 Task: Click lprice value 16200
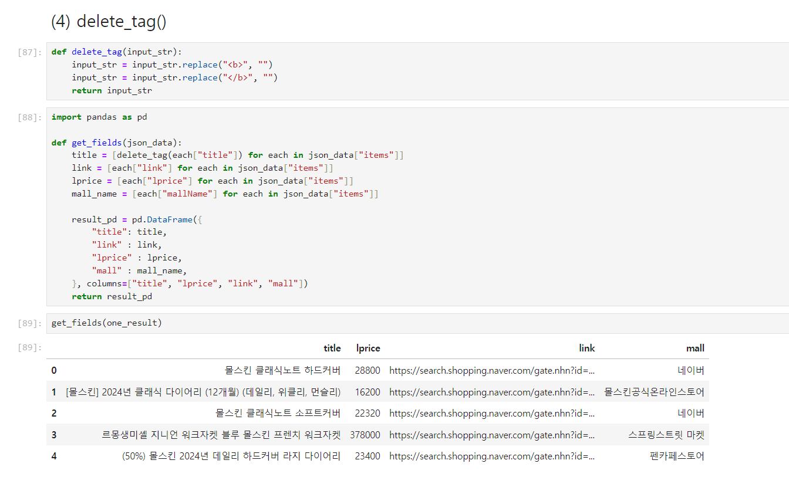coord(367,392)
